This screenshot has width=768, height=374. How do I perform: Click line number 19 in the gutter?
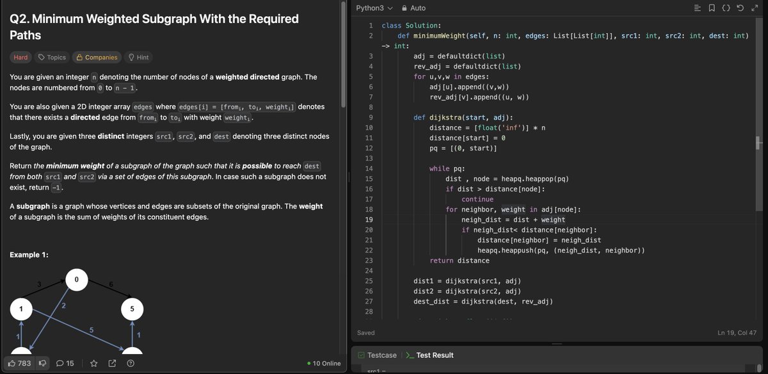coord(369,220)
